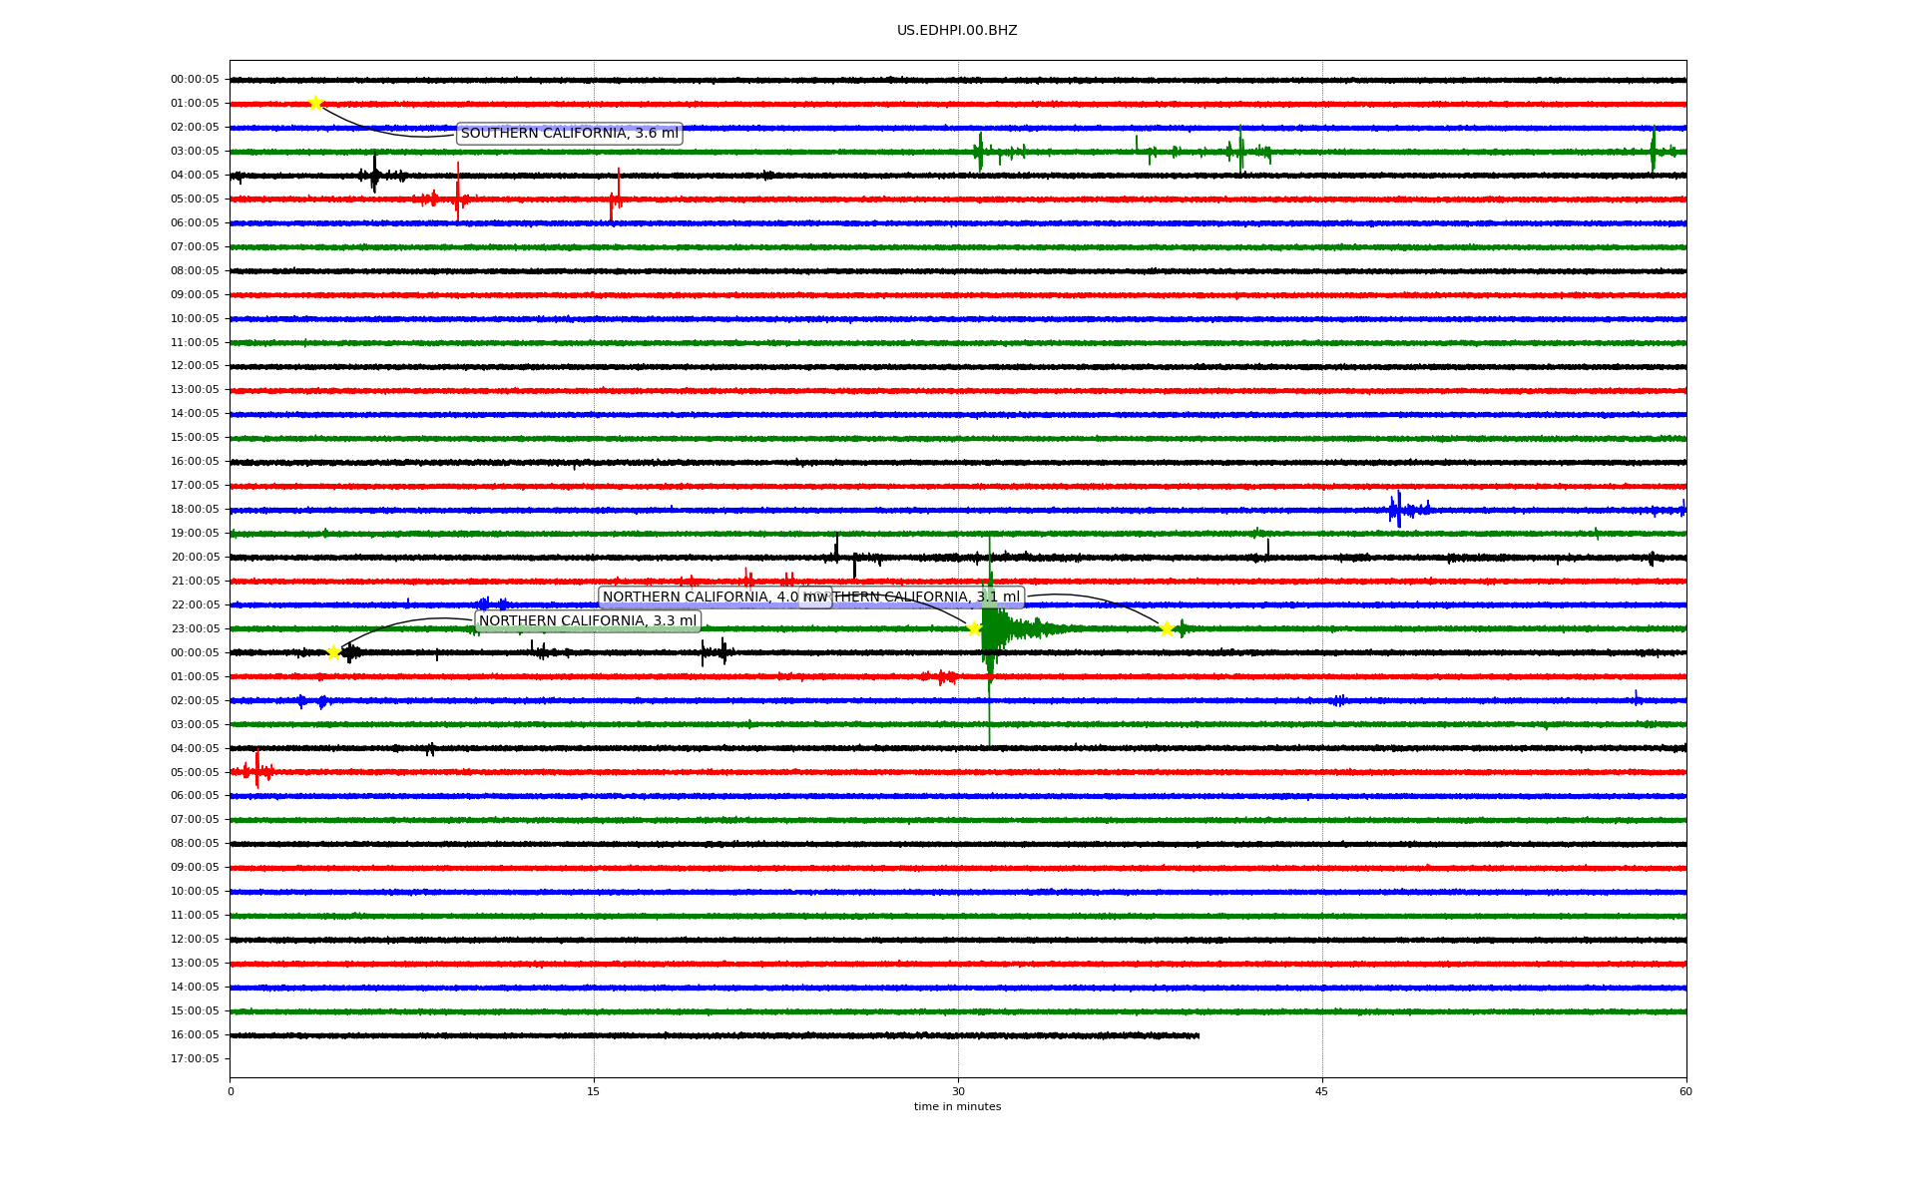Click the NORTHERN CALIFORNIA, 4.0 label box
The image size is (1916, 1197).
coord(699,598)
